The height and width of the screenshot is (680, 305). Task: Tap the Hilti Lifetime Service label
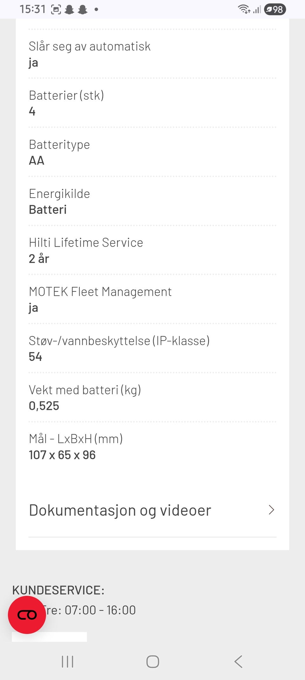click(x=86, y=242)
